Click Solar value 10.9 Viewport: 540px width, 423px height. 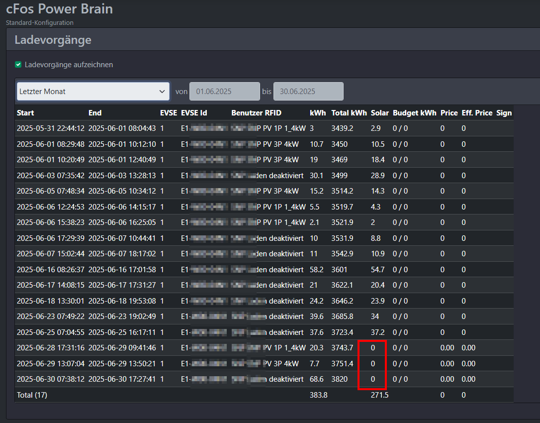[x=377, y=254]
